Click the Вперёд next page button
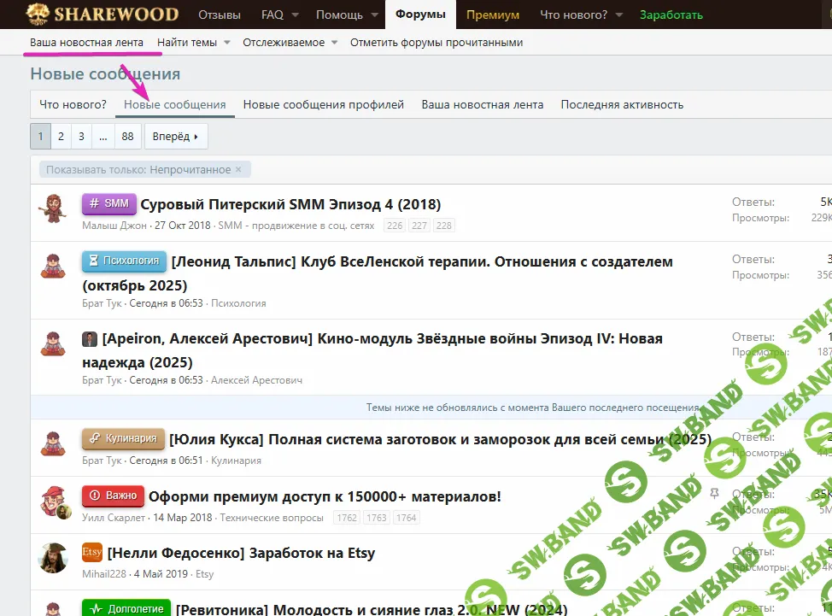The height and width of the screenshot is (616, 832). point(176,137)
